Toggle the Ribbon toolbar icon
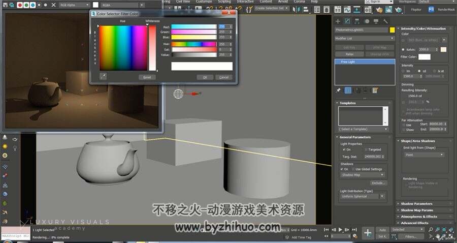Screen dimensions: 457x243 click(x=338, y=9)
